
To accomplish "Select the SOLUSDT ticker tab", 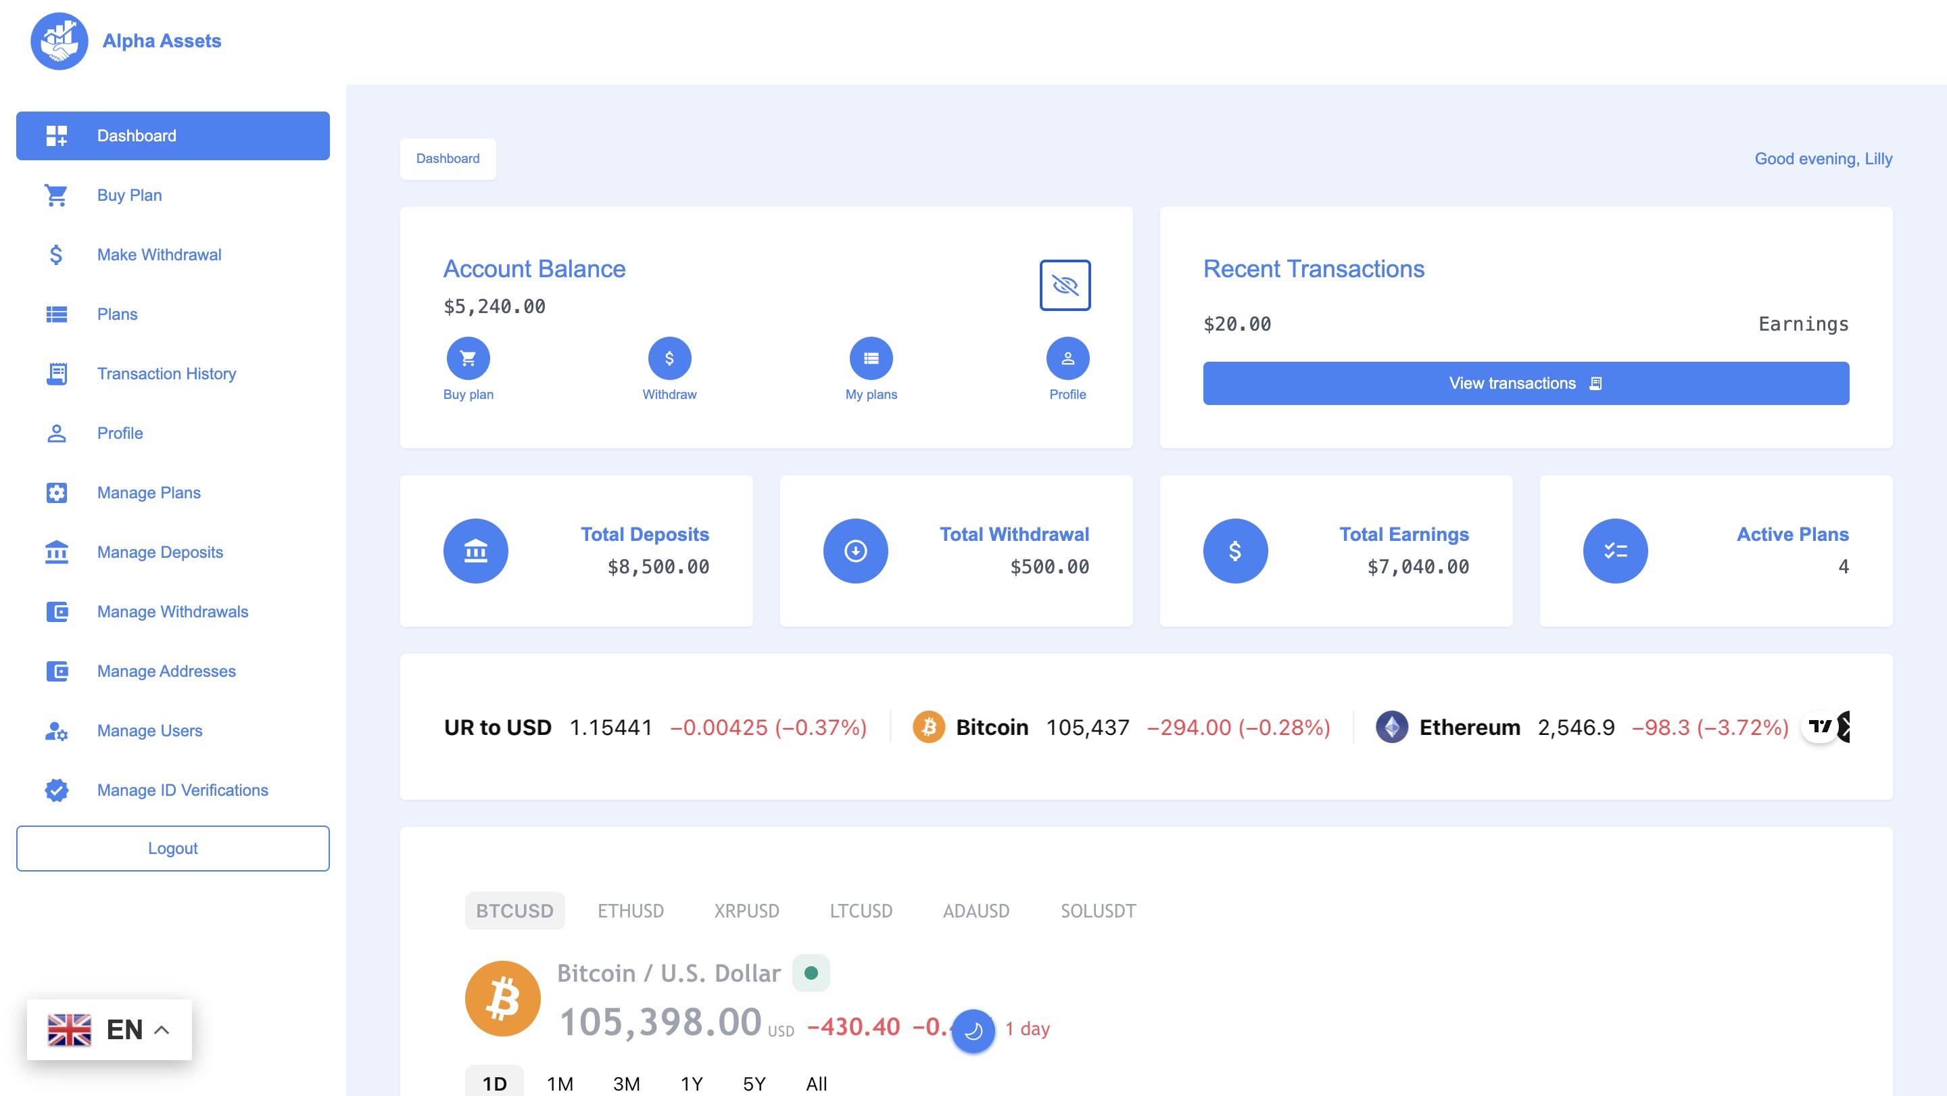I will [1097, 911].
